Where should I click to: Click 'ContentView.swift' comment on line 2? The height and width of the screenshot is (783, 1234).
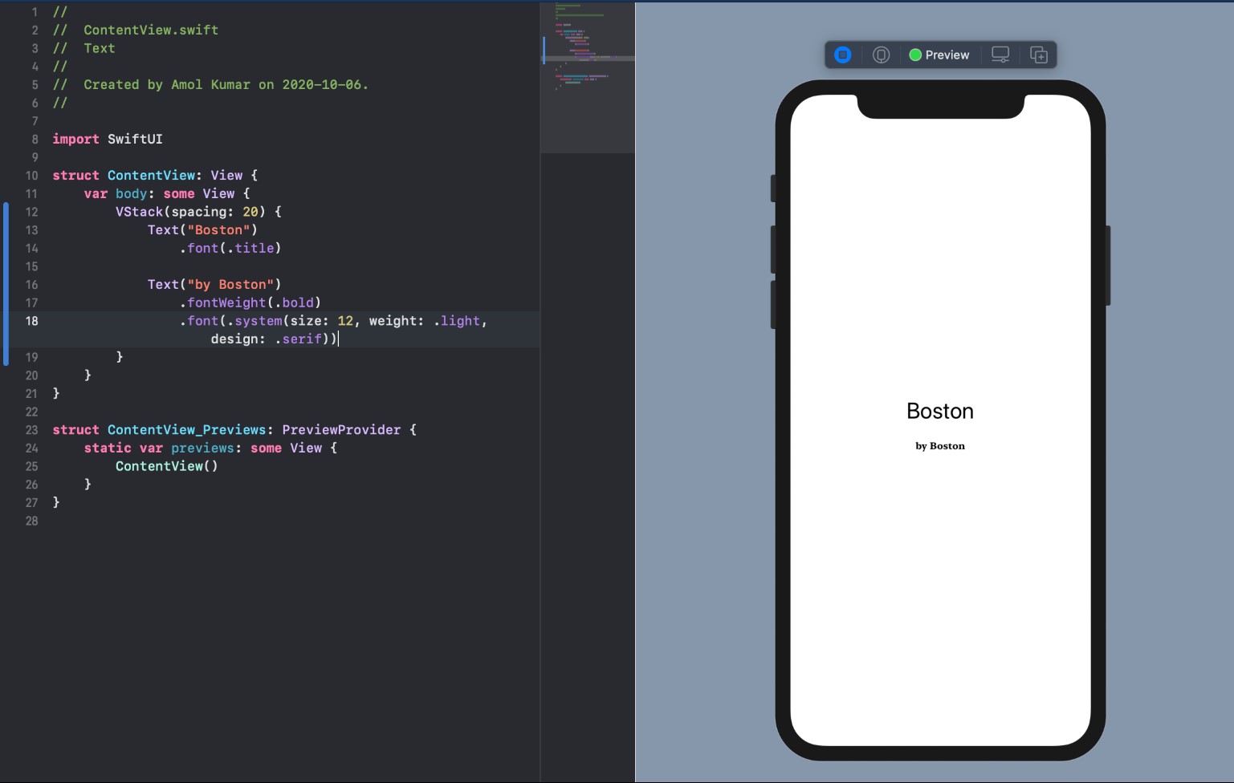coord(151,30)
